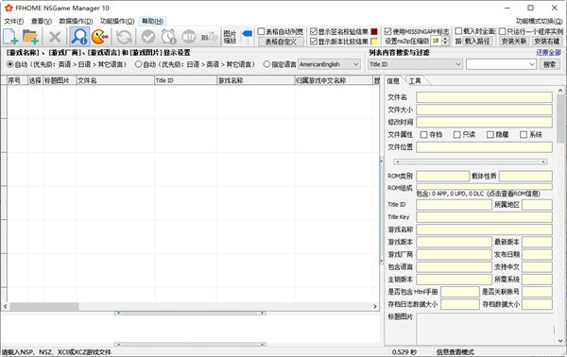Open the search keyword combo box

click(x=501, y=64)
